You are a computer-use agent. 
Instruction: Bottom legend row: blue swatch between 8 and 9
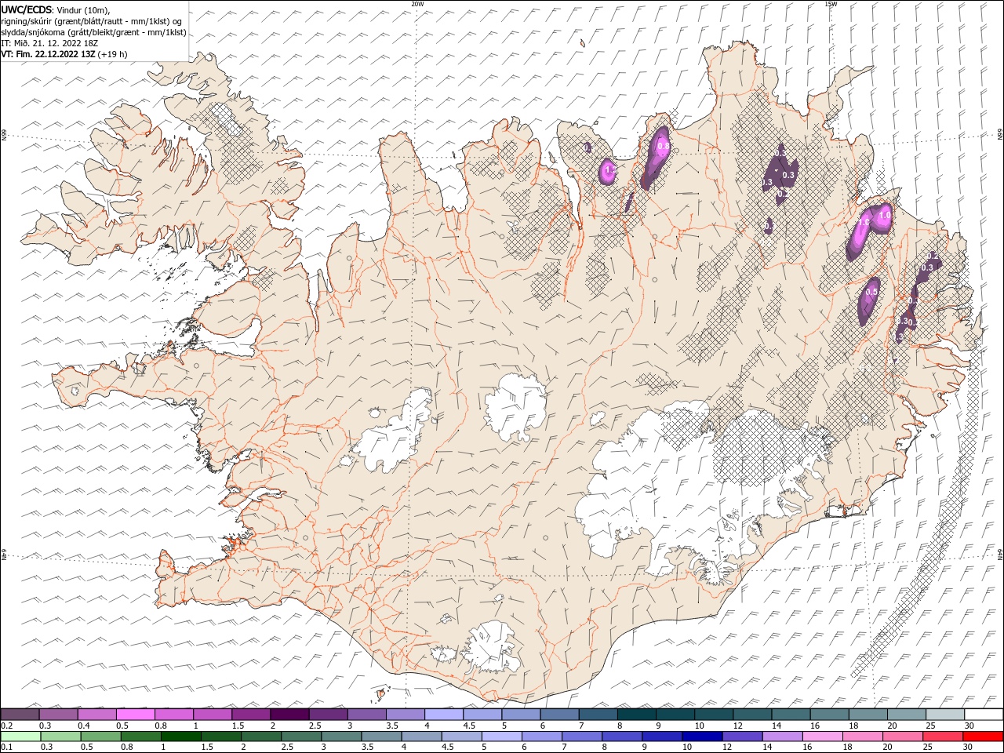click(623, 736)
